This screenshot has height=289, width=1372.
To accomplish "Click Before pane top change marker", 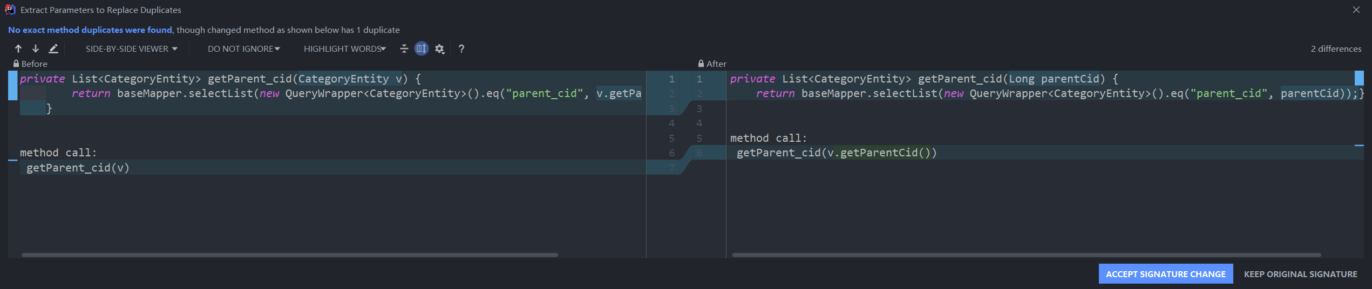I will pyautogui.click(x=13, y=85).
